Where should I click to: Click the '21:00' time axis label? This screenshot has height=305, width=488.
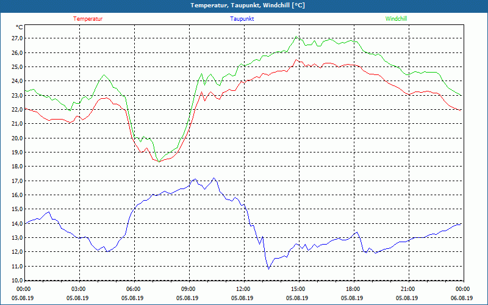(409, 289)
